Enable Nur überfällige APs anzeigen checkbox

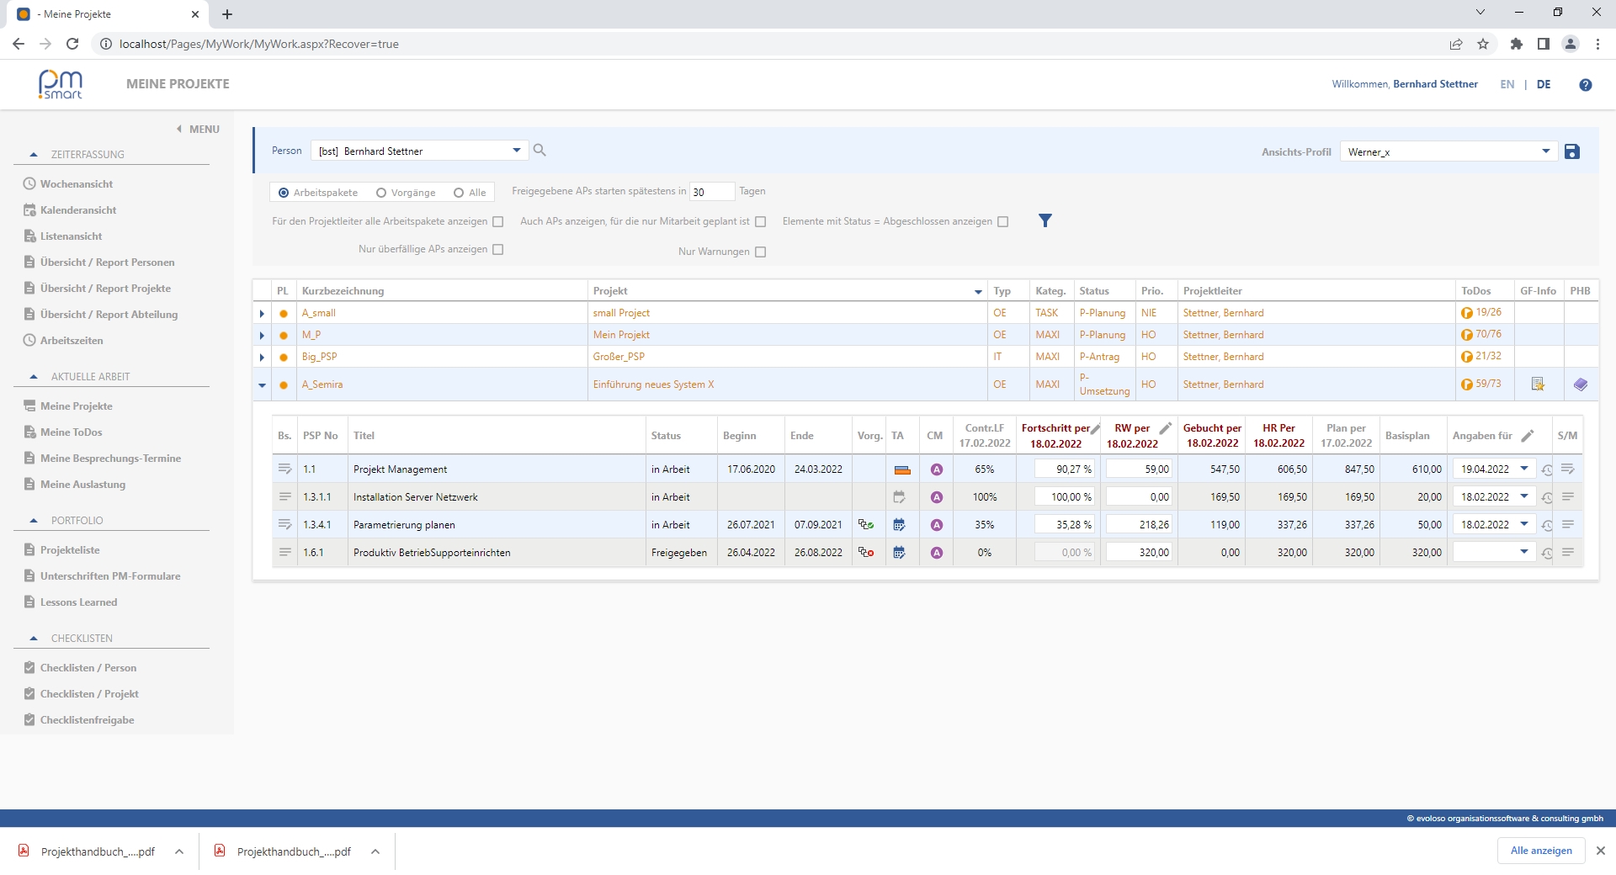click(x=498, y=250)
